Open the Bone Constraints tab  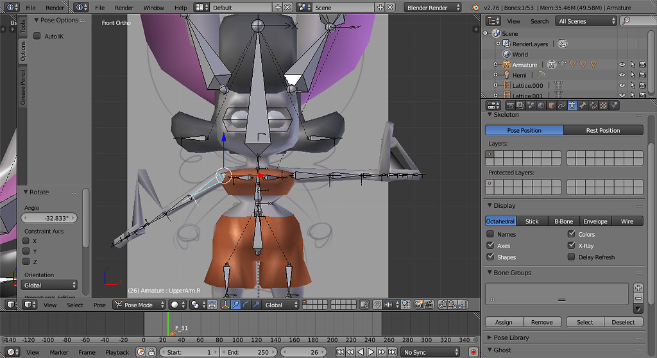coord(593,106)
